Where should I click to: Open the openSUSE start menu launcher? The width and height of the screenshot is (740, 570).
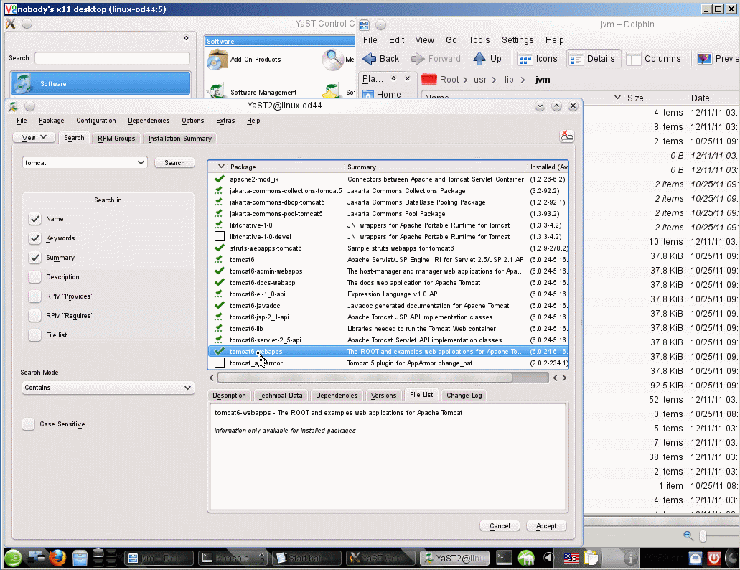click(x=13, y=559)
